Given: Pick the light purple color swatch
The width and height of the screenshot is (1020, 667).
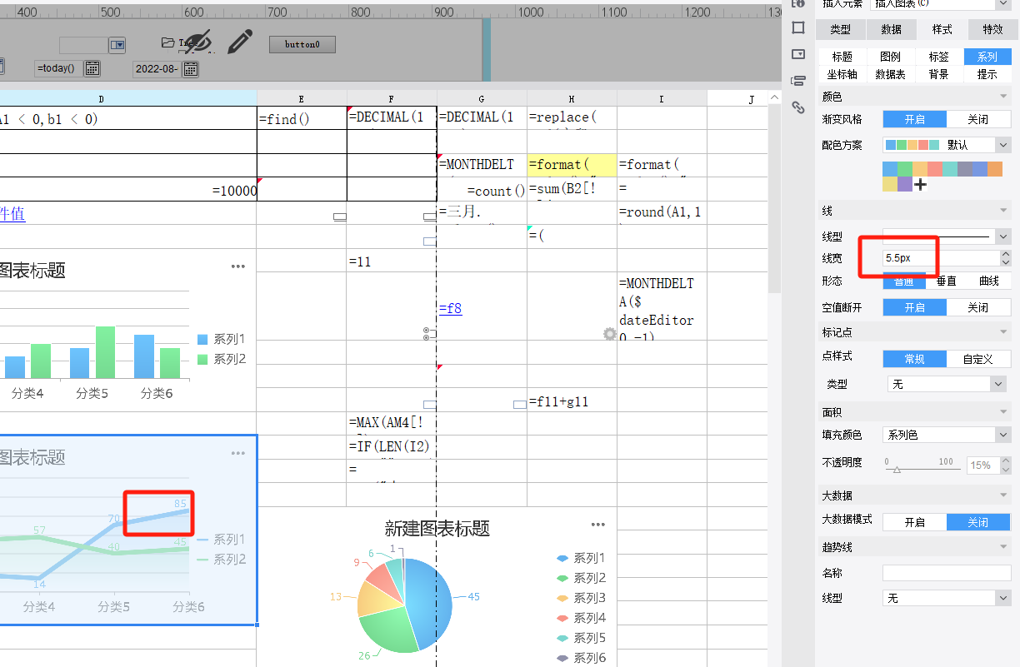Looking at the screenshot, I should [x=905, y=184].
